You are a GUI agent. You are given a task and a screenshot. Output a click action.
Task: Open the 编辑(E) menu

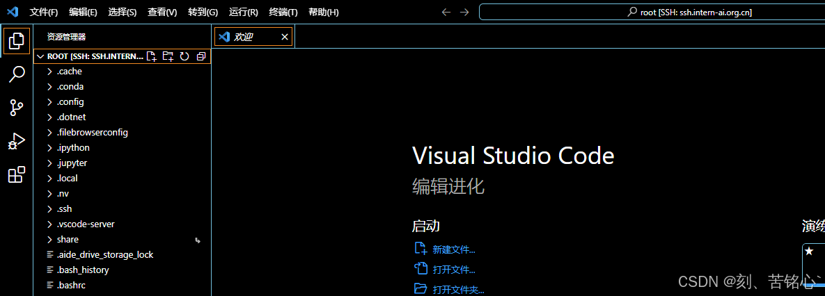(83, 12)
